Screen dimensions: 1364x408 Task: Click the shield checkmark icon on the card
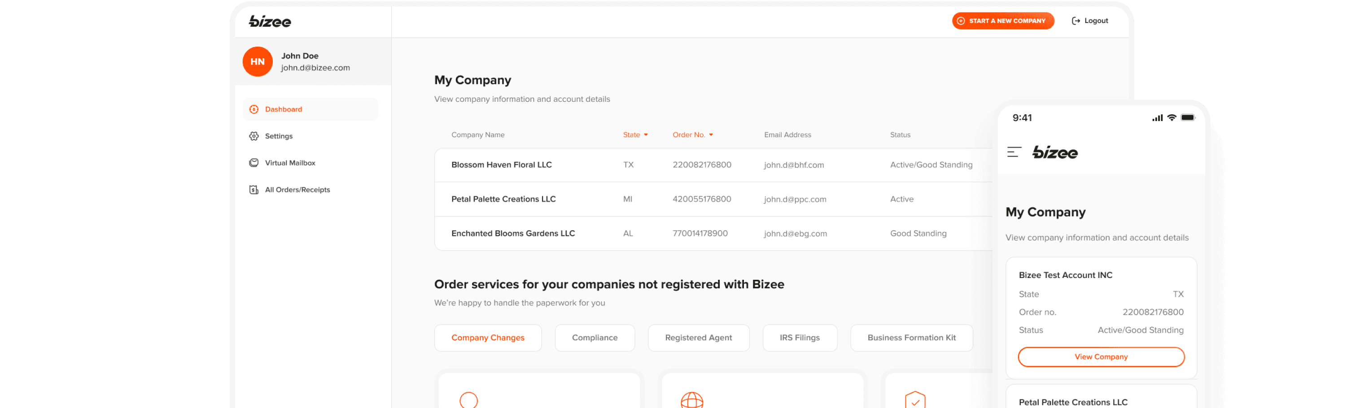tap(915, 400)
